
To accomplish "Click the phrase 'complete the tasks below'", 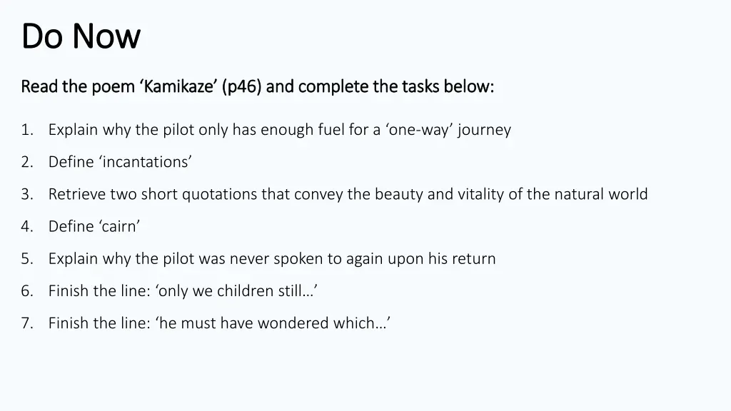I will click(x=395, y=86).
